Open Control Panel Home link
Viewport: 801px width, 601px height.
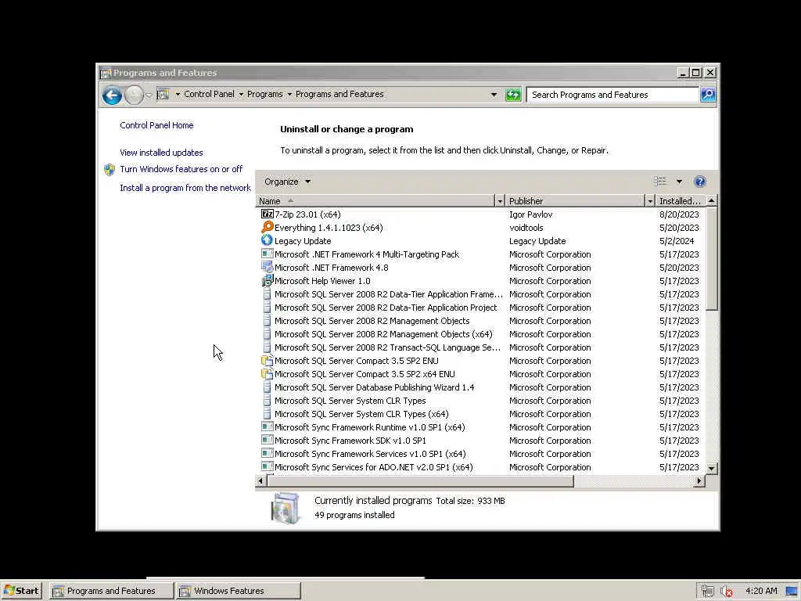[x=156, y=125]
